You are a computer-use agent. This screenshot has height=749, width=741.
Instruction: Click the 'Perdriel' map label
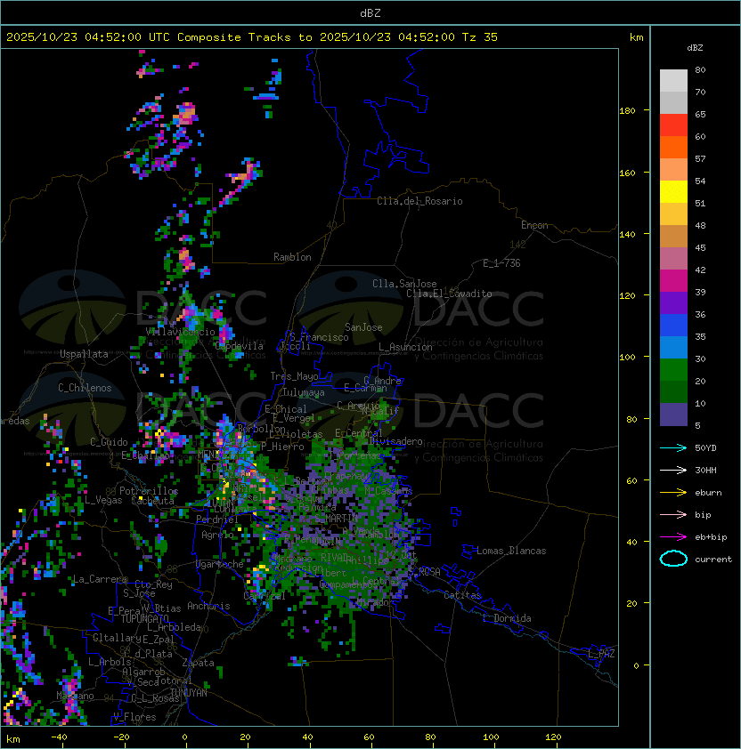tap(216, 519)
